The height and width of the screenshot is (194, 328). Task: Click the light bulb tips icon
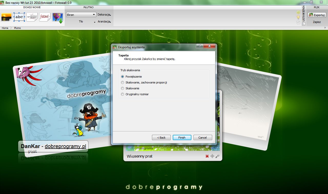click(298, 17)
